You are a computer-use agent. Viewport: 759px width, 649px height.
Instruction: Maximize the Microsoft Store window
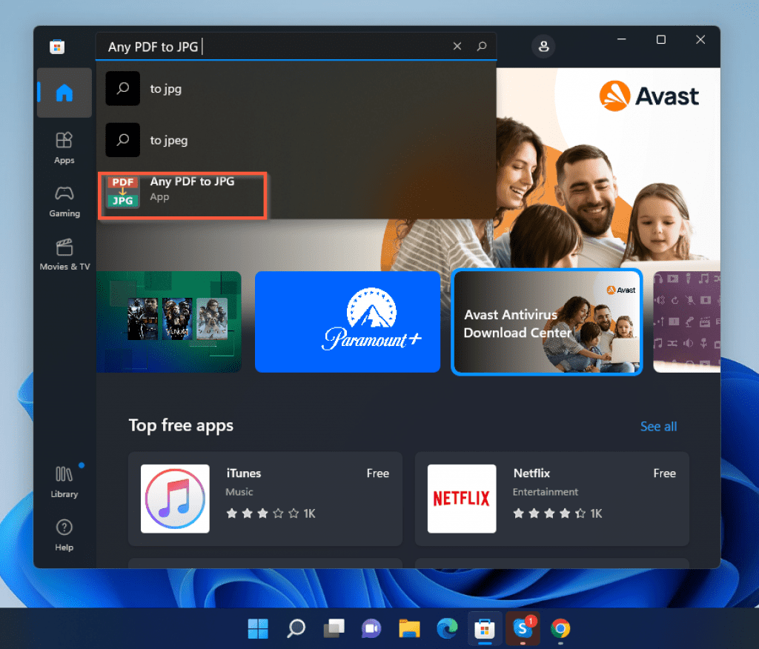[660, 39]
